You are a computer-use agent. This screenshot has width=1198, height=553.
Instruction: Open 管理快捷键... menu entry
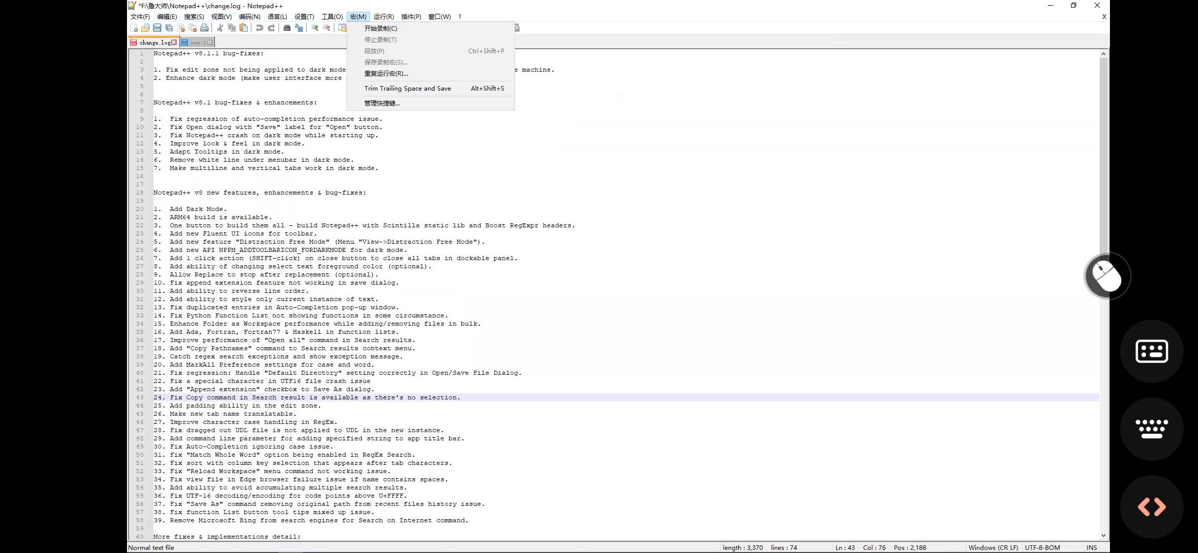[x=382, y=103]
